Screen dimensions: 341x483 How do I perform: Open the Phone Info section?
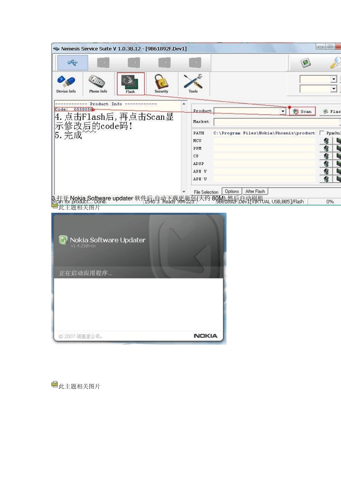coord(98,84)
